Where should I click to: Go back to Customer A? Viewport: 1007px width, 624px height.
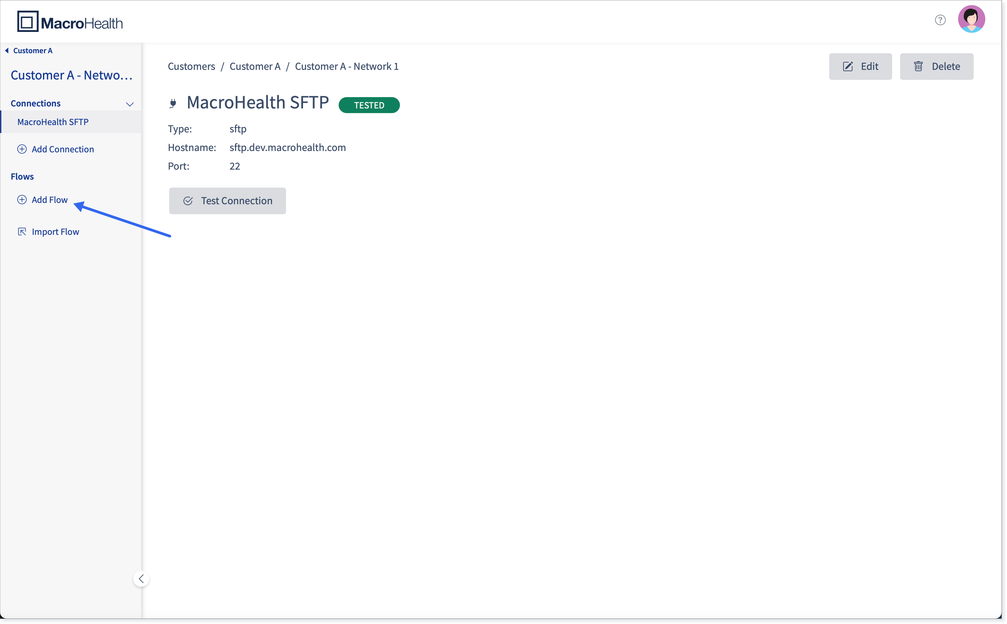[x=33, y=50]
